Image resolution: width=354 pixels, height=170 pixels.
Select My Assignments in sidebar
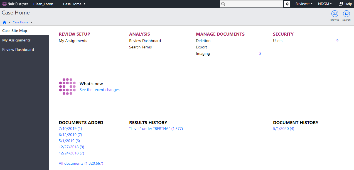click(24, 40)
